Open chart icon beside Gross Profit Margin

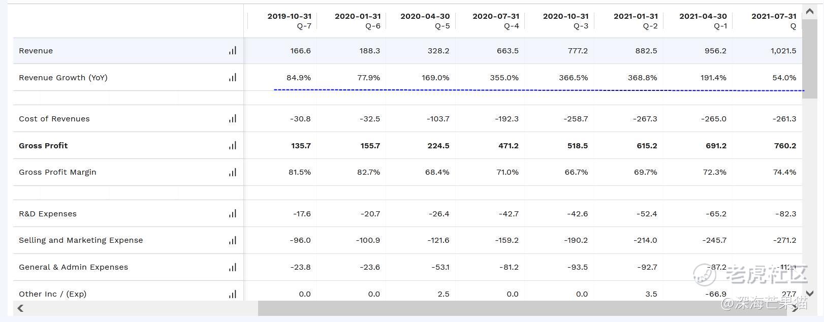point(233,172)
